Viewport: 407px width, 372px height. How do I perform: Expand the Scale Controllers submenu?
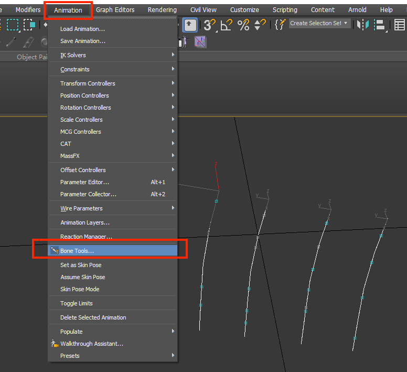(113, 120)
